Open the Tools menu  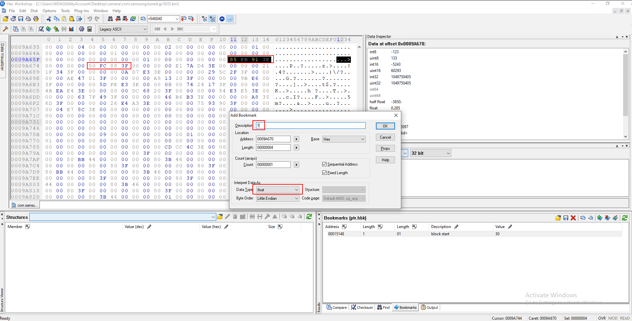click(65, 11)
